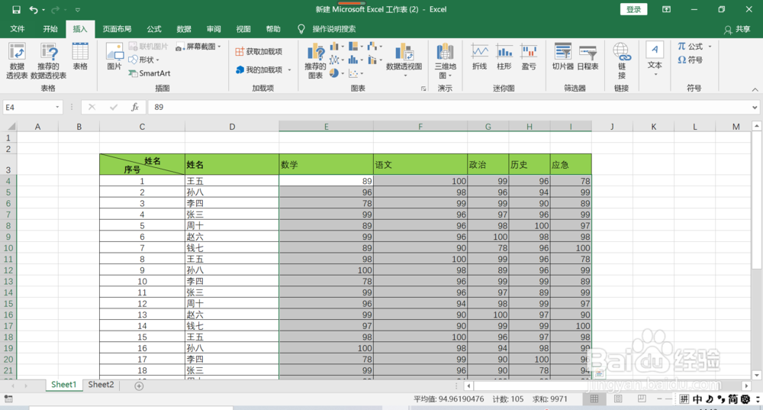This screenshot has width=763, height=410.
Task: Open 3D Map (三维地图)
Action: (x=446, y=61)
